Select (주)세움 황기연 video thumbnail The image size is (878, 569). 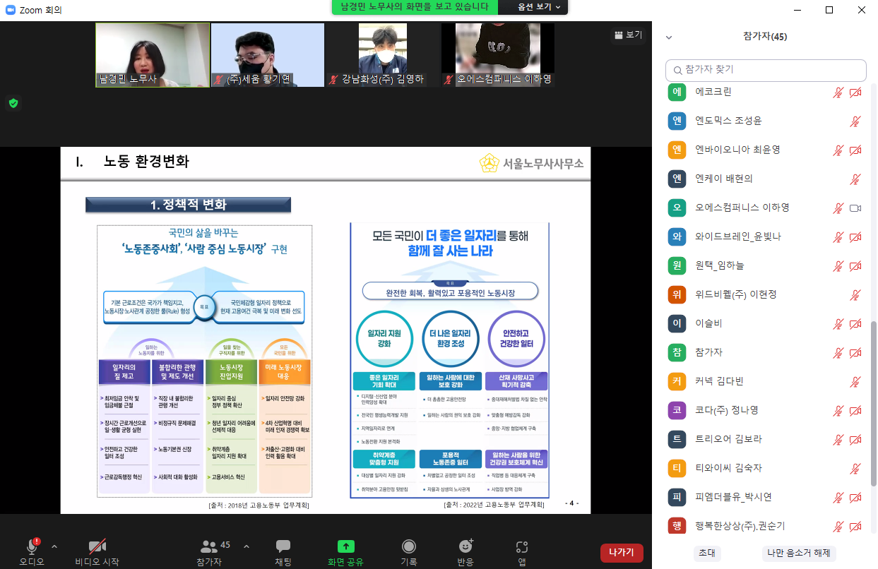click(268, 55)
